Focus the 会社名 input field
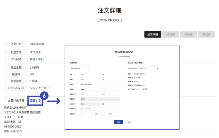The width and height of the screenshot is (219, 138). point(100,84)
